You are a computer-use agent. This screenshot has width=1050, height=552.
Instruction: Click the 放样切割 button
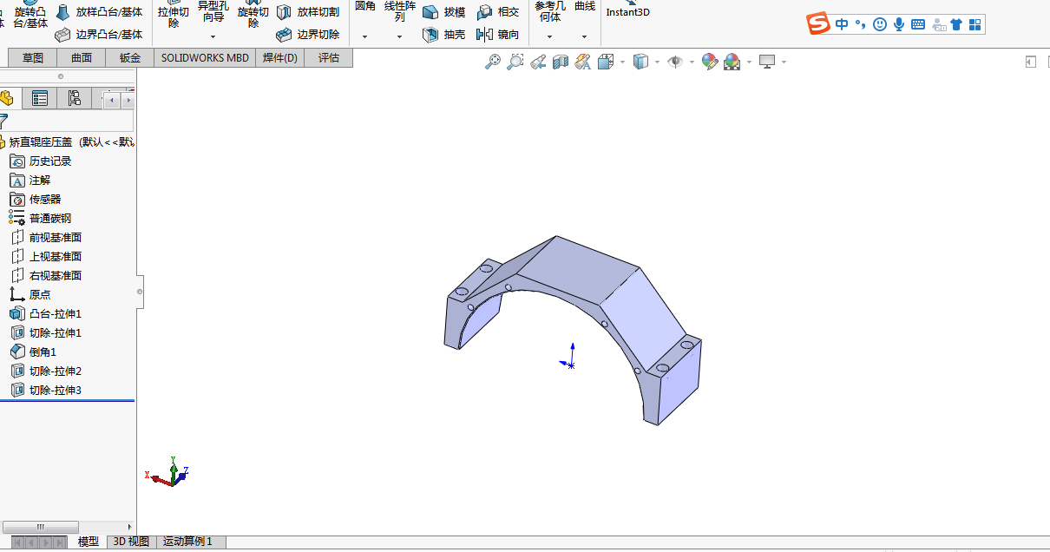point(308,12)
